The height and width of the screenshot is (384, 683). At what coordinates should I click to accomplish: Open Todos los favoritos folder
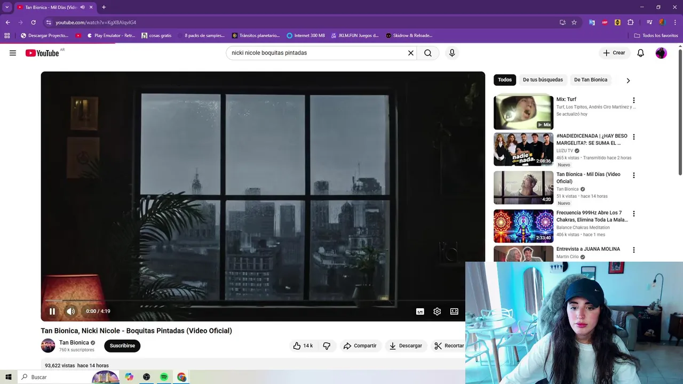click(656, 36)
